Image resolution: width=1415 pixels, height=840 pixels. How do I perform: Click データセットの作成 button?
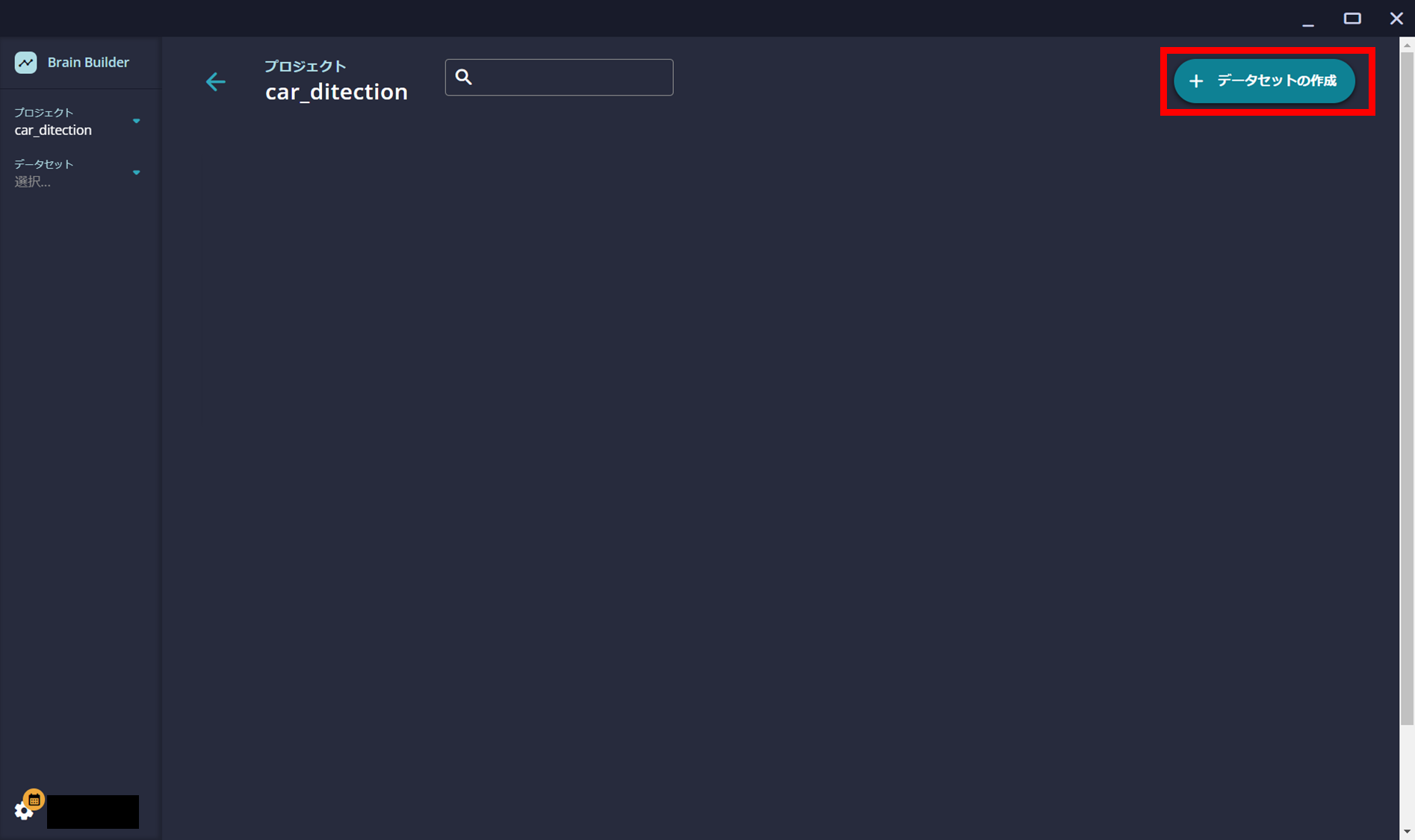pos(1264,81)
